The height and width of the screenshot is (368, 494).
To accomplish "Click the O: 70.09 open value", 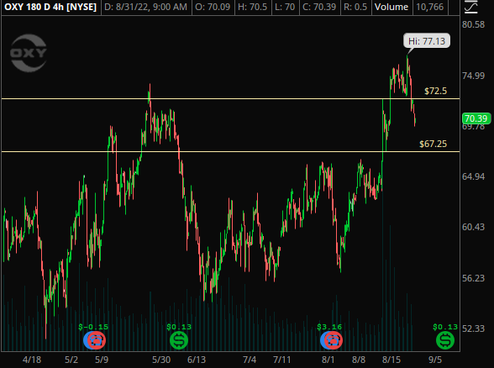I will coord(213,7).
